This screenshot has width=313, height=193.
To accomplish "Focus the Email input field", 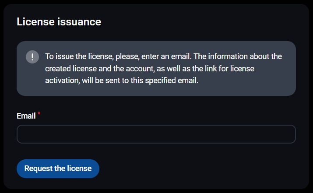I will click(156, 134).
